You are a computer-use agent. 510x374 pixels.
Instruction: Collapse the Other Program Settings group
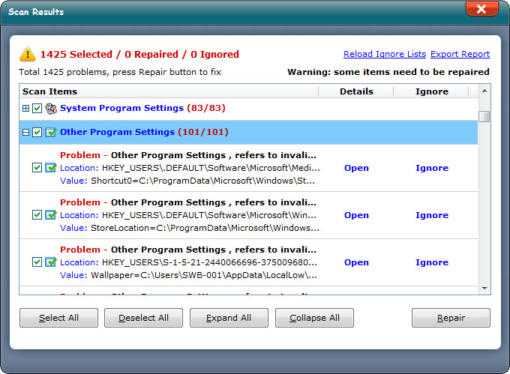[x=25, y=132]
